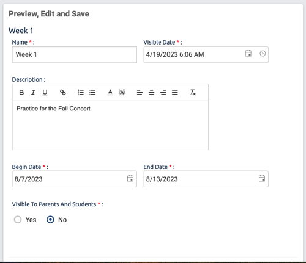Open the Begin Date calendar picker

tap(130, 178)
